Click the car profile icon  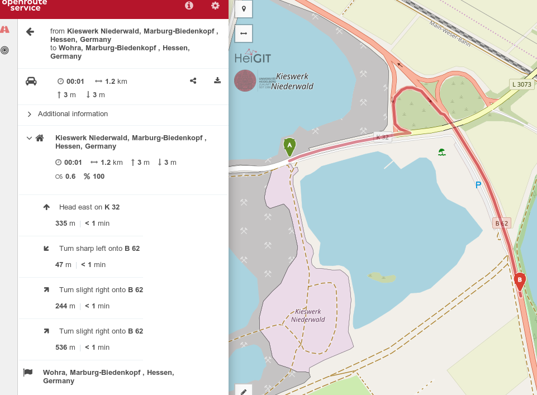click(31, 81)
